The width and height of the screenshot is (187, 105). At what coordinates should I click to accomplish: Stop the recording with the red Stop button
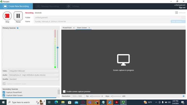(7, 16)
